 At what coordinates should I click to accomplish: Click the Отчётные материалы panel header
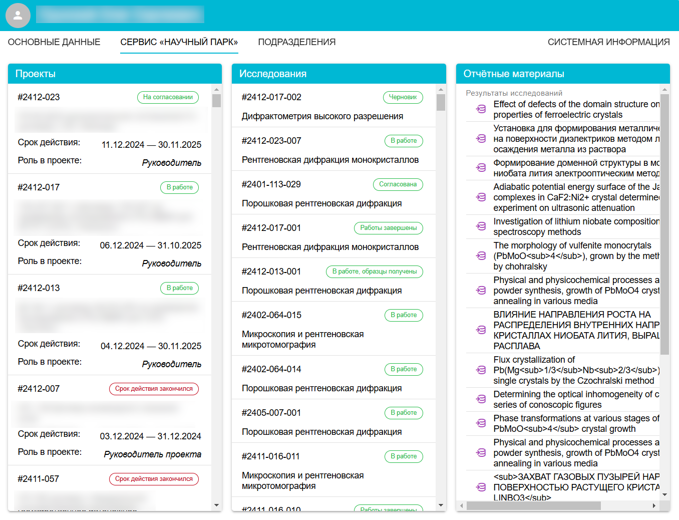[x=563, y=74]
